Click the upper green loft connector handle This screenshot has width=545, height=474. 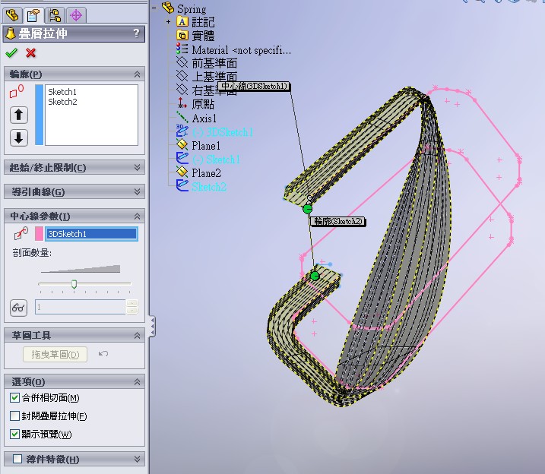pyautogui.click(x=307, y=209)
